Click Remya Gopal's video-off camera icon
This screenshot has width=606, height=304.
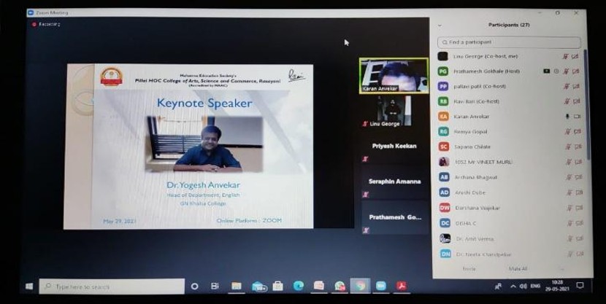click(x=577, y=132)
